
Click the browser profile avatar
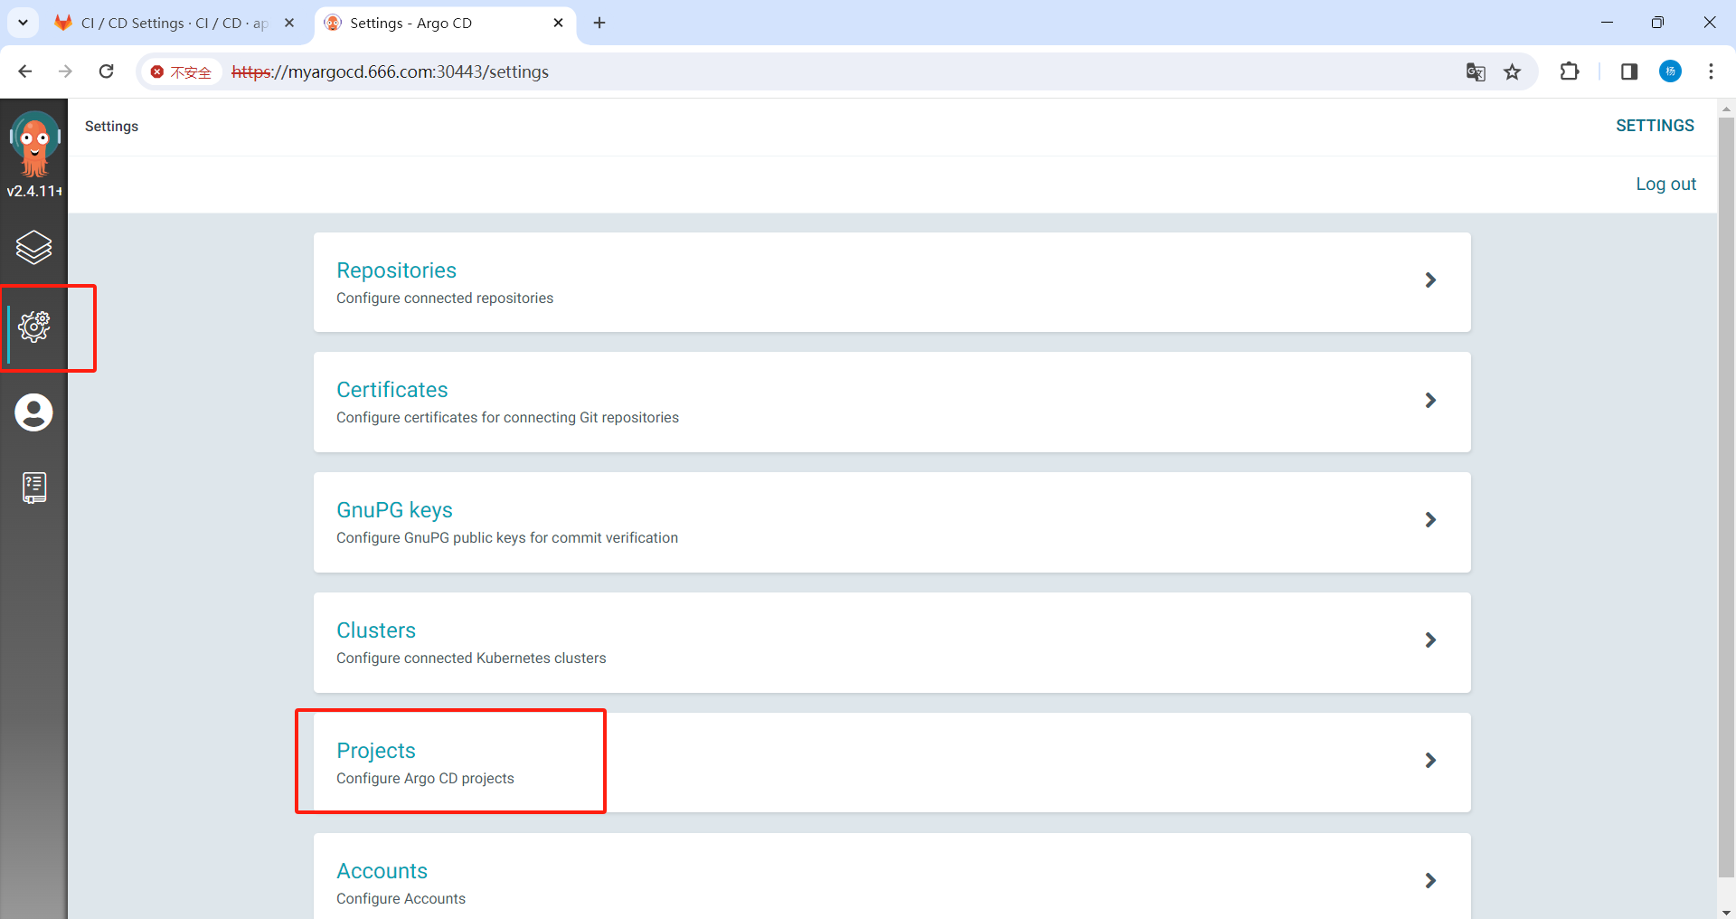pos(1671,71)
